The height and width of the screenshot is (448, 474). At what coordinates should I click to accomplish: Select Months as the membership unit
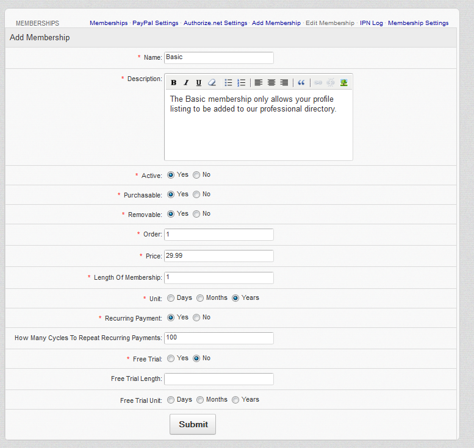[200, 298]
